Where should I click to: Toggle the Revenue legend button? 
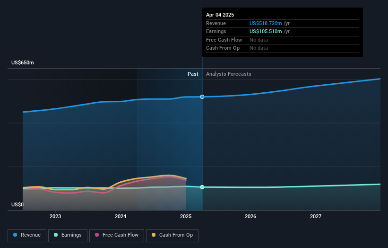pos(27,235)
